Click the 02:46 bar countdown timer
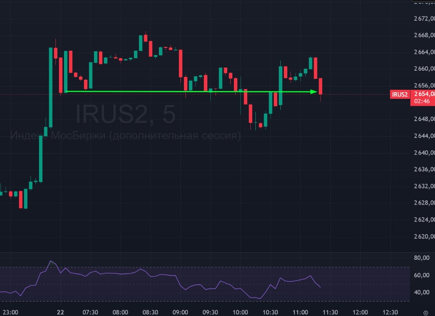 [x=422, y=101]
